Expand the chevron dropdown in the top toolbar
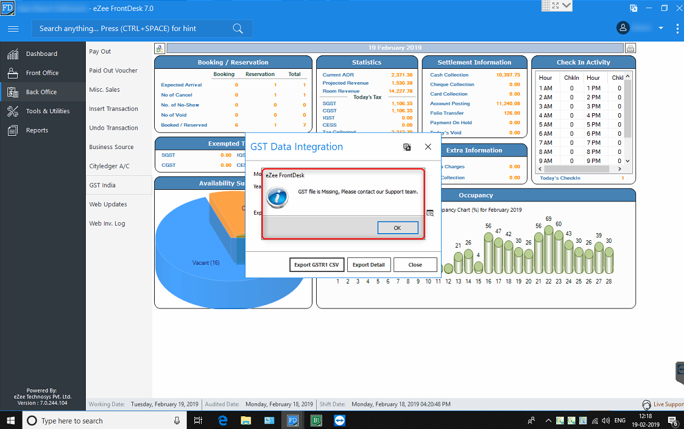This screenshot has height=429, width=684. (566, 5)
